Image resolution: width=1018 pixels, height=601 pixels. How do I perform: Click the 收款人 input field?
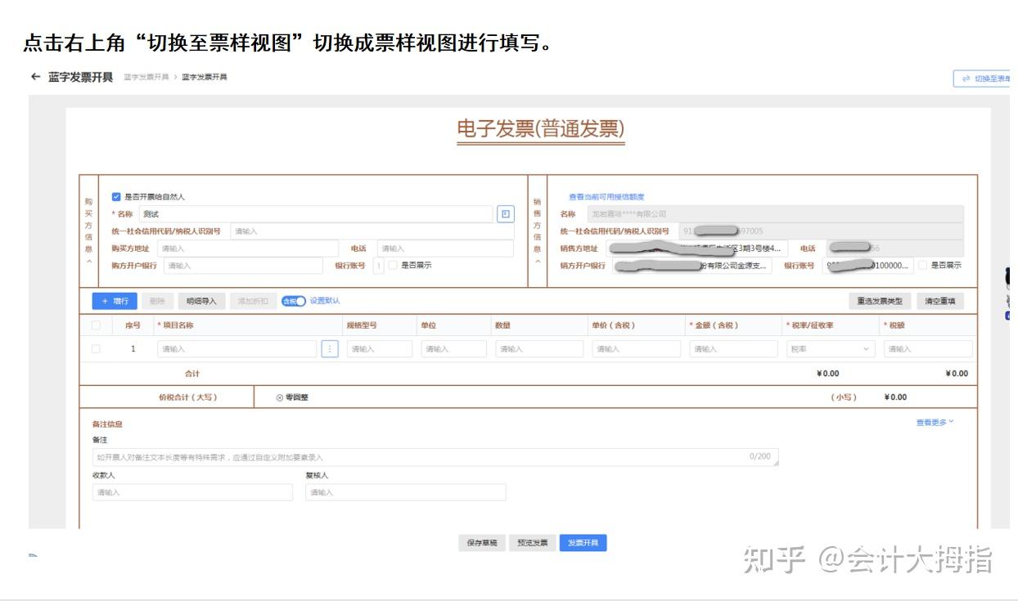pos(192,492)
